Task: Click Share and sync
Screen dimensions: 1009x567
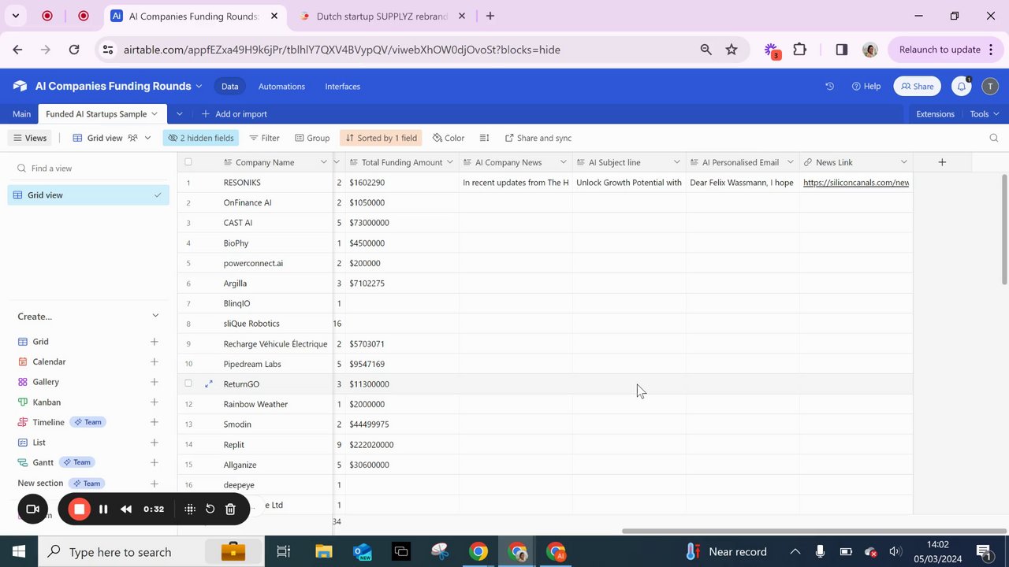Action: [538, 138]
